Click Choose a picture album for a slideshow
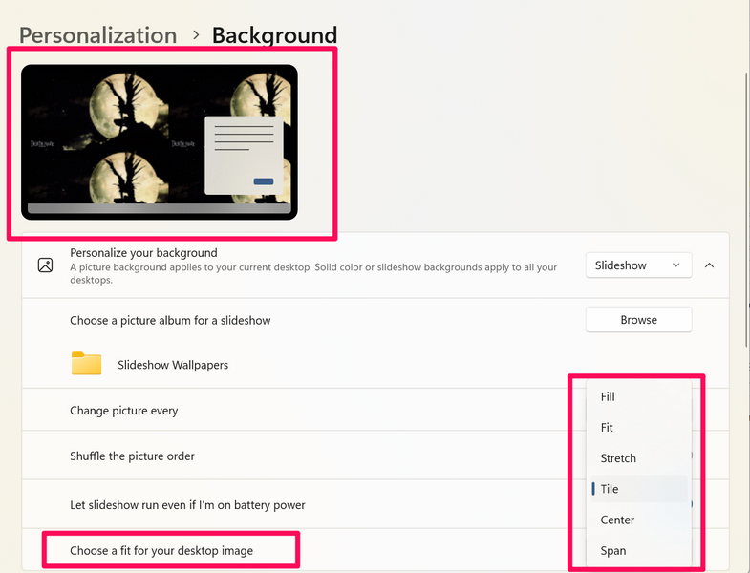The image size is (750, 573). [x=170, y=321]
